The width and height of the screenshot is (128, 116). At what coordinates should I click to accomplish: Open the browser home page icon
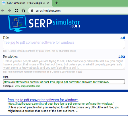pos(23,11)
